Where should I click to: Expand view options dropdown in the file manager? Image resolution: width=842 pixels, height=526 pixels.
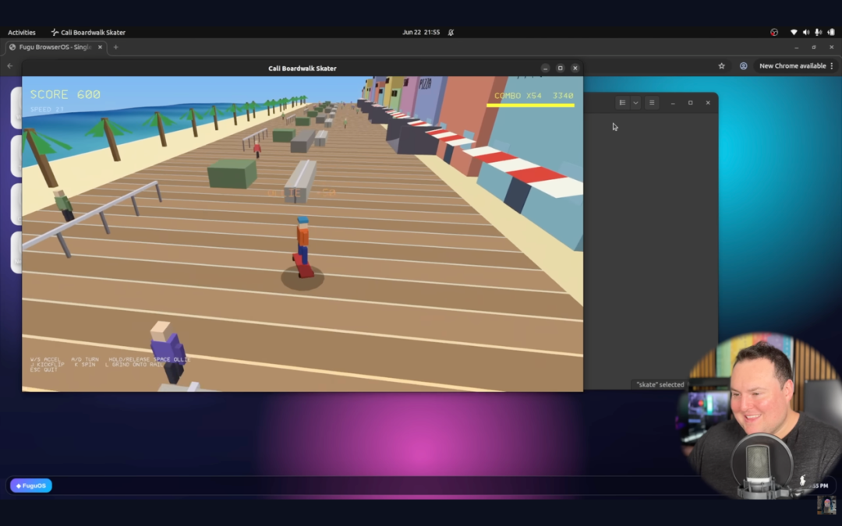point(635,103)
